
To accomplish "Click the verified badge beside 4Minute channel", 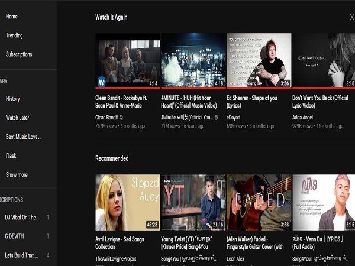I will point(216,117).
